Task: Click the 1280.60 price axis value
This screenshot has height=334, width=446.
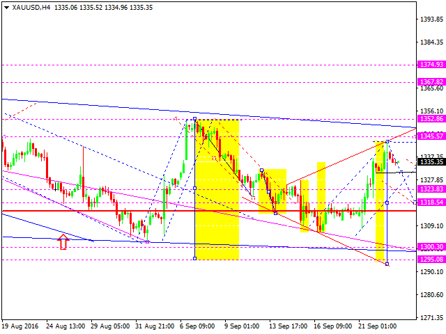Action: click(x=431, y=295)
